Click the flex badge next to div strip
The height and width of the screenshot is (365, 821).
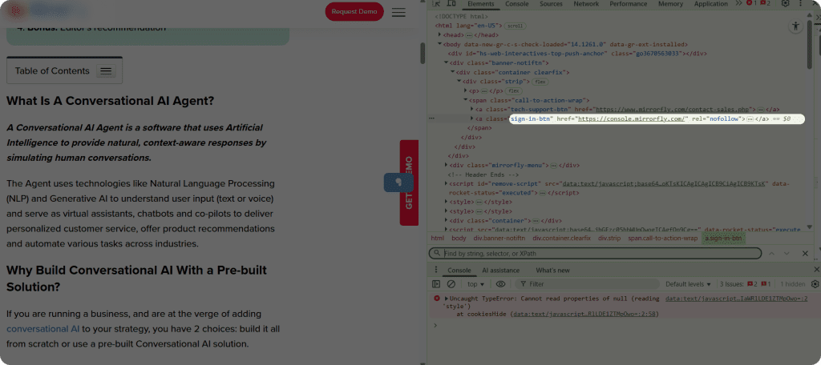click(540, 82)
